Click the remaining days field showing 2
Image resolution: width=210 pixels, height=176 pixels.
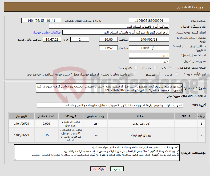80,40
